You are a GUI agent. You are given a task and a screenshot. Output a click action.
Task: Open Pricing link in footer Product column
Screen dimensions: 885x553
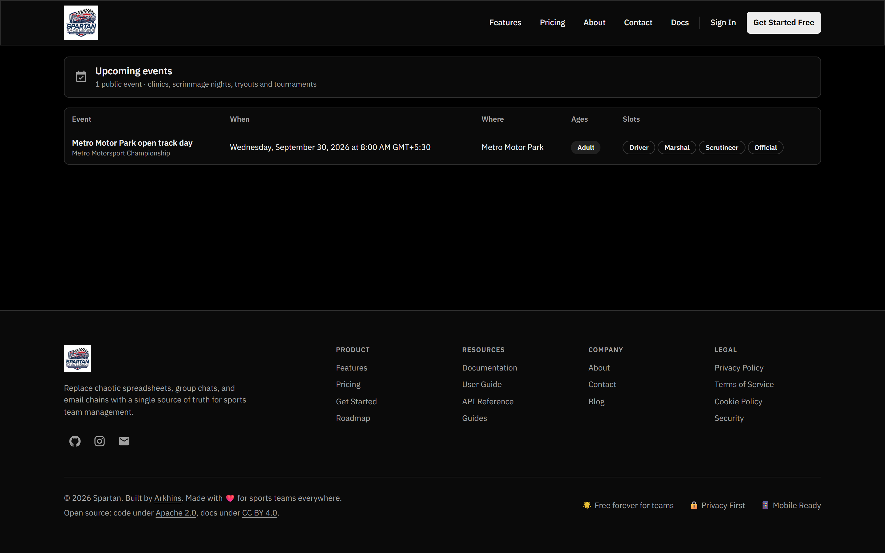[x=348, y=384]
